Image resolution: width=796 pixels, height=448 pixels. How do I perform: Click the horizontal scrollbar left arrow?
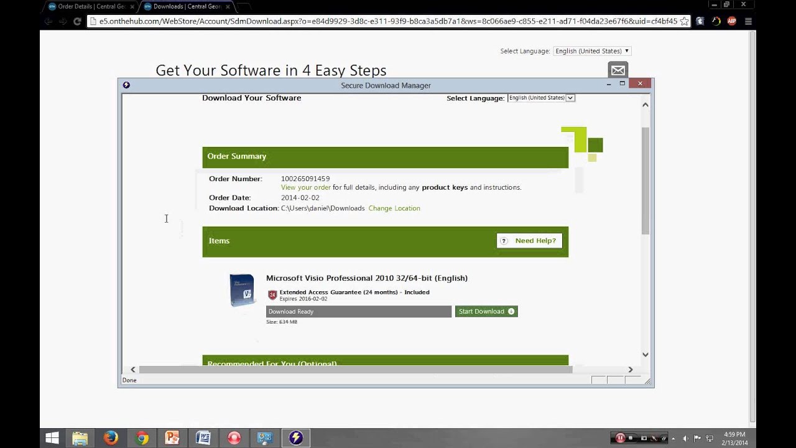132,370
